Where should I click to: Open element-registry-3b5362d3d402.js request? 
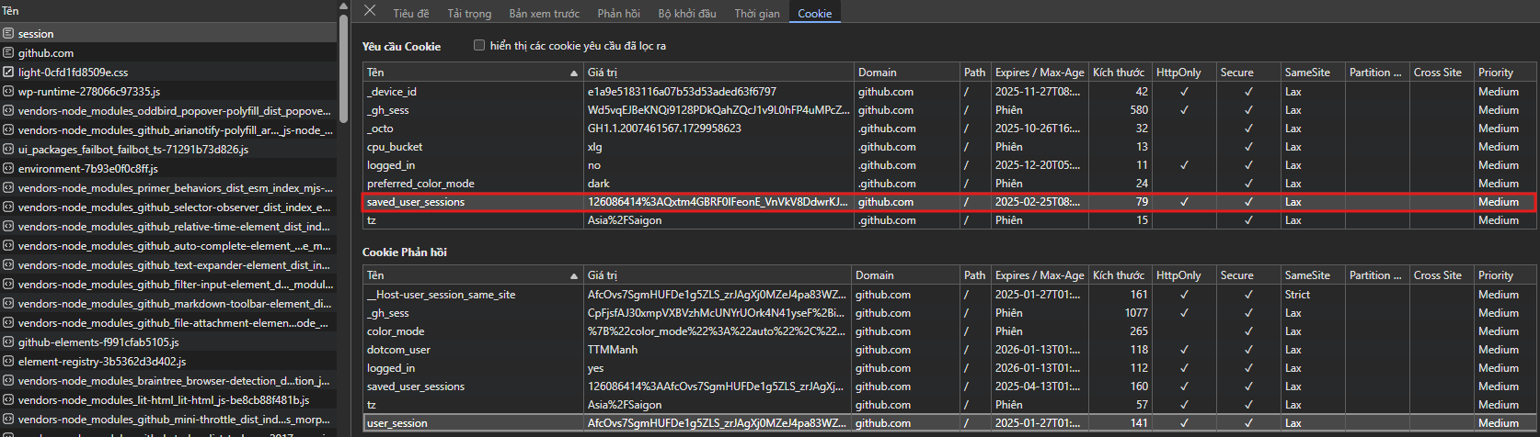click(101, 362)
